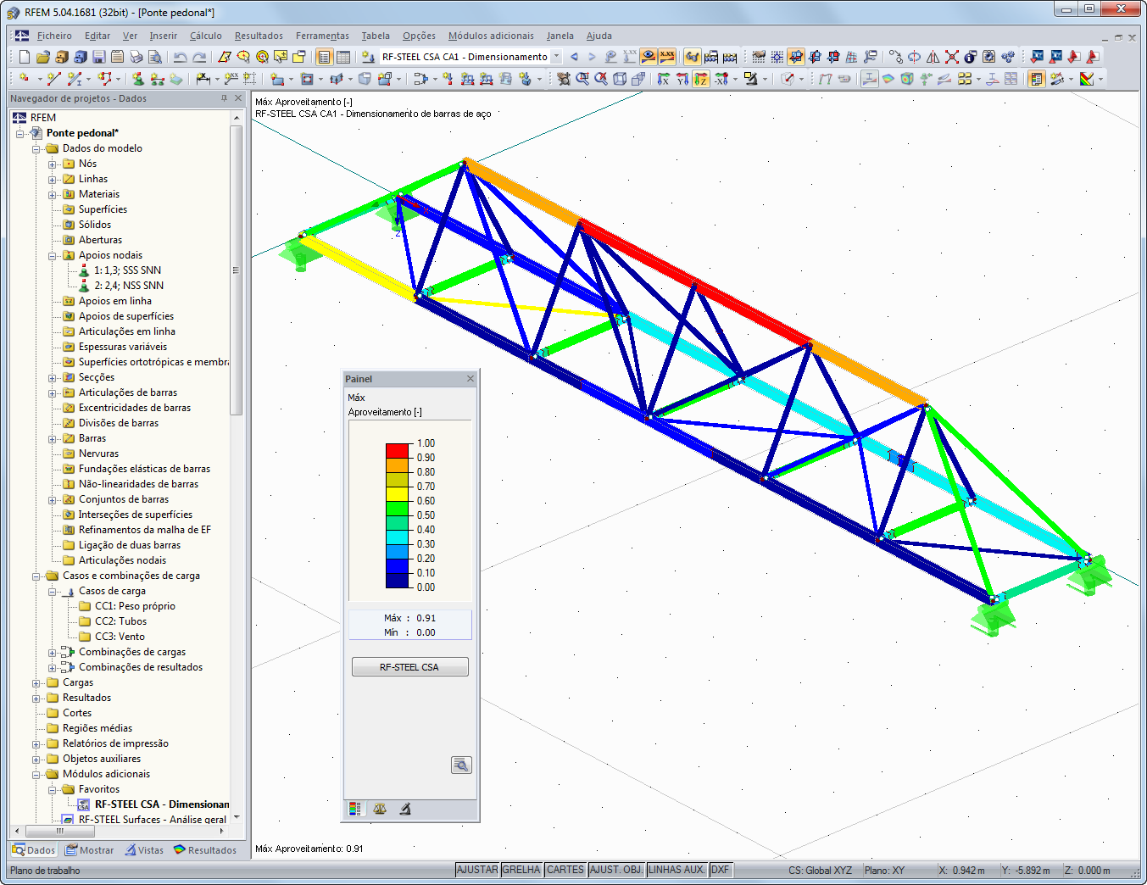Click the view in X direction icon
Screen dimensions: 1147x885
point(664,79)
